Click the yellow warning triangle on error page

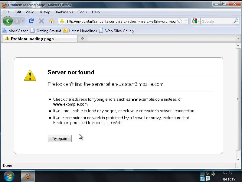[x=30, y=76]
